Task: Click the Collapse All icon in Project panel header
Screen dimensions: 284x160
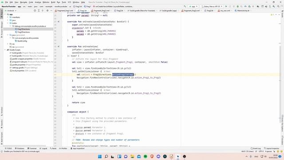Action: 43,11
